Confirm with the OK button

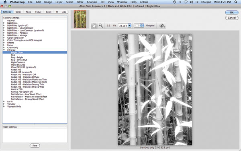coord(232,12)
